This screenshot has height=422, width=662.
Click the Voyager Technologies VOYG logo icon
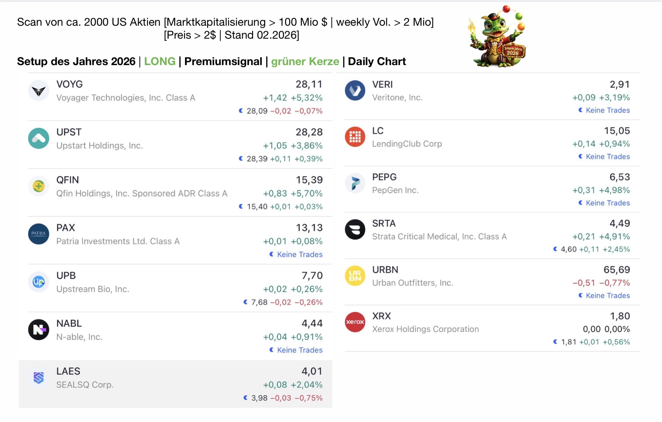38,91
